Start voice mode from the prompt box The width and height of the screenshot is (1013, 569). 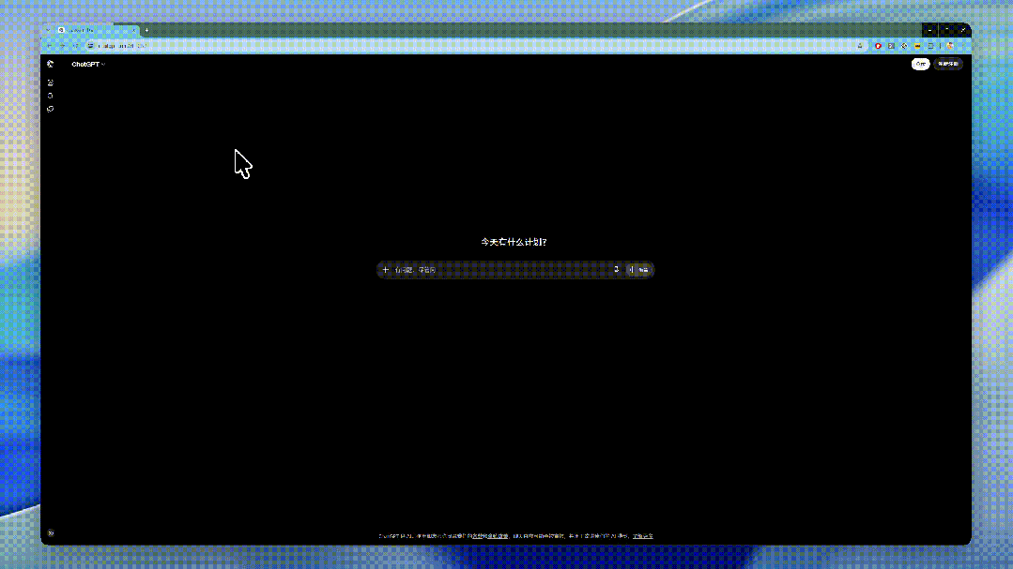pos(639,270)
